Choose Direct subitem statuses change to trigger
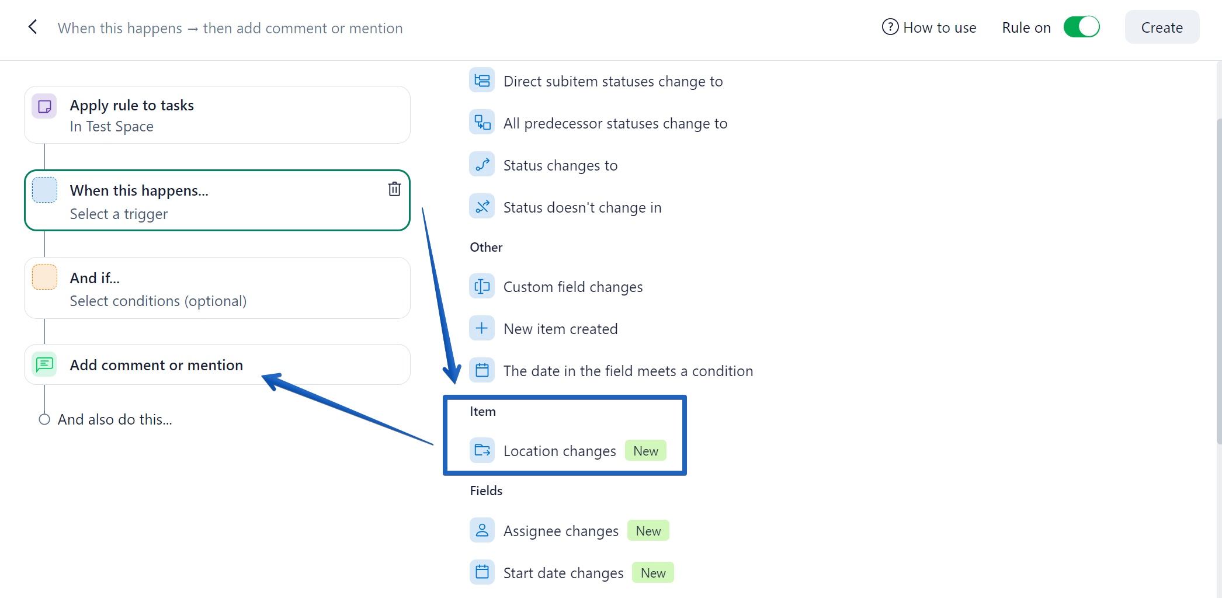Screen dimensions: 1222x598 point(613,81)
